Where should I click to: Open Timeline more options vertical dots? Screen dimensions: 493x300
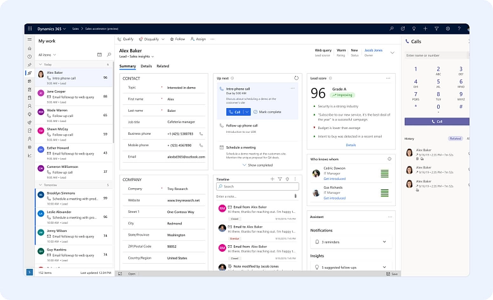[295, 179]
